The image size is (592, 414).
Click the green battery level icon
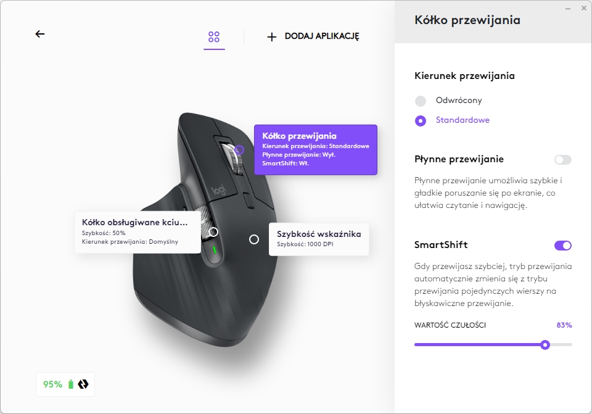click(70, 384)
